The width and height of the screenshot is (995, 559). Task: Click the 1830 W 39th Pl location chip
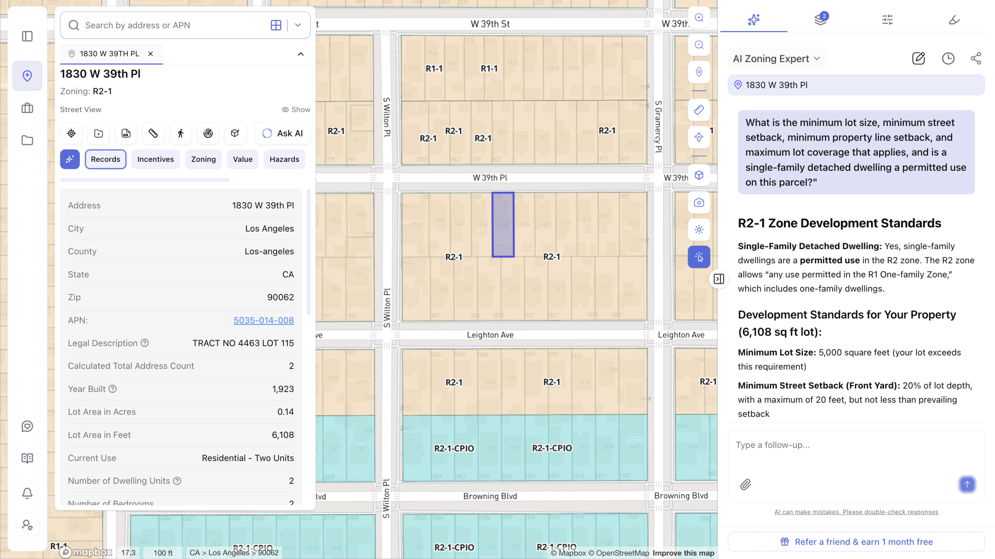(856, 85)
